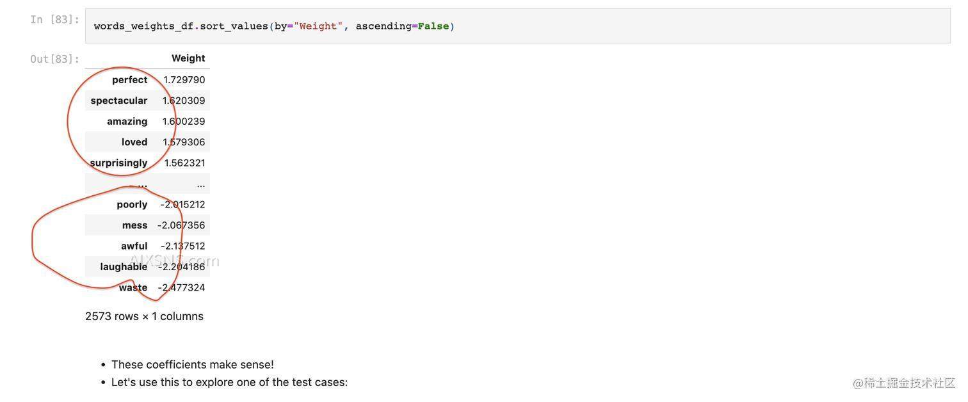Click the 'These coefficients make sense!' bullet
The width and height of the screenshot is (968, 402).
[192, 365]
